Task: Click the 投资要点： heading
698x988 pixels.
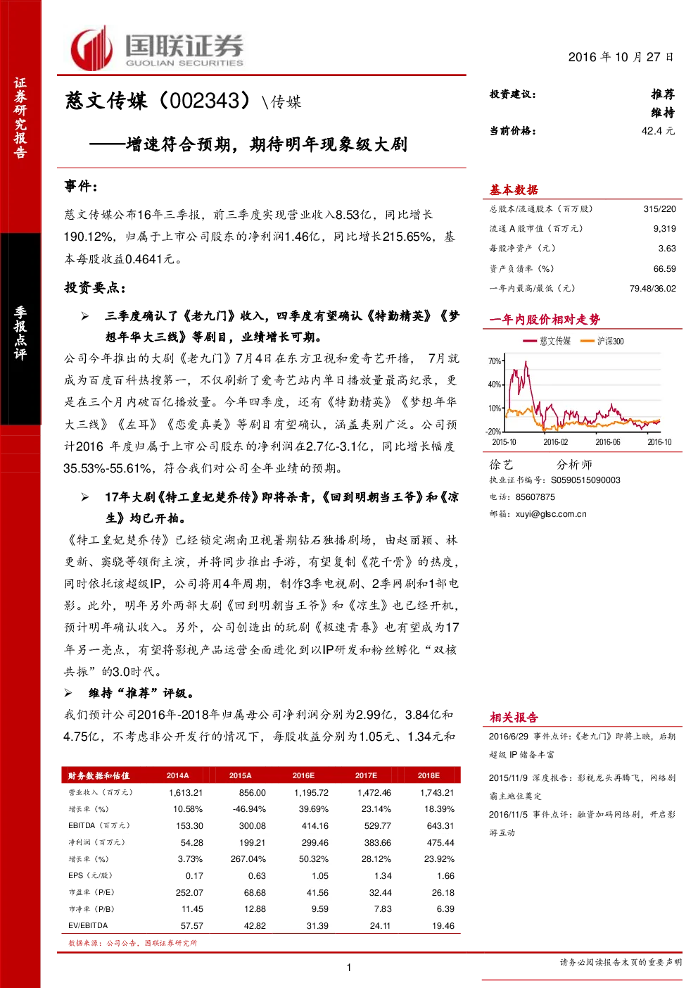Action: pos(96,287)
